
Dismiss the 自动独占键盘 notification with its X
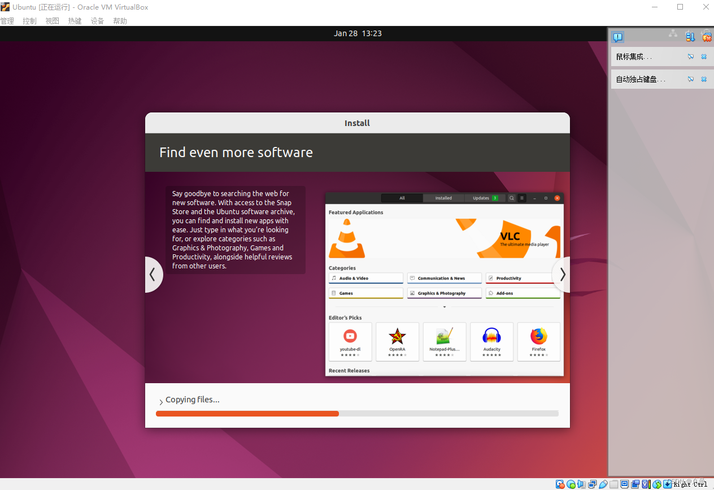(x=704, y=79)
